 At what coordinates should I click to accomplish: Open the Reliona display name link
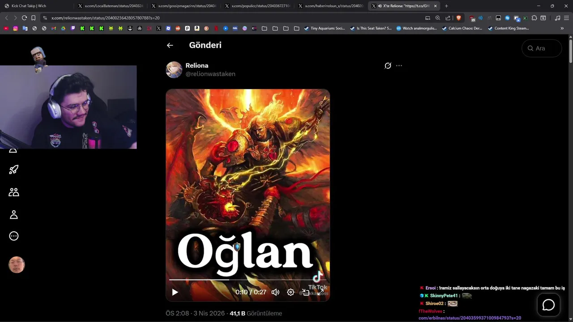197,65
